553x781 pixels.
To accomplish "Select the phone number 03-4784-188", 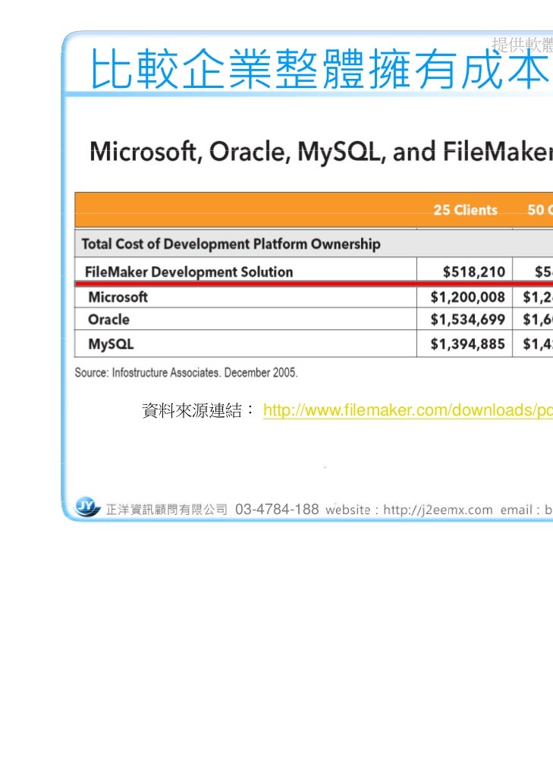I will (x=277, y=509).
